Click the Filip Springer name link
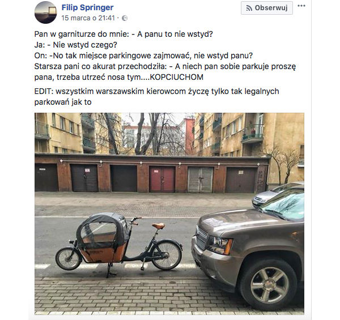 (x=87, y=7)
